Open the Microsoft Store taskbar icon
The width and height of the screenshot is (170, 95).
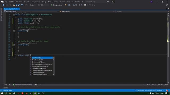(x=14, y=93)
